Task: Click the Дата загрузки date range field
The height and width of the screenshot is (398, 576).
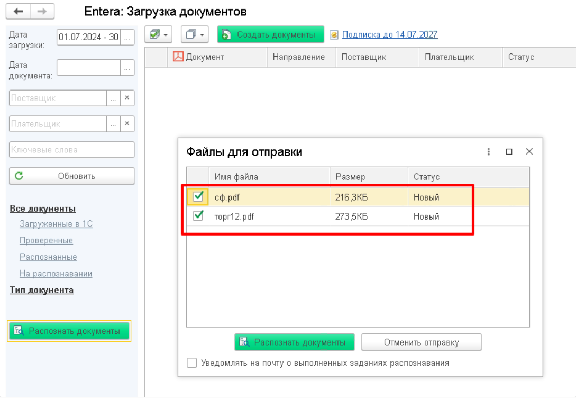Action: (x=88, y=37)
